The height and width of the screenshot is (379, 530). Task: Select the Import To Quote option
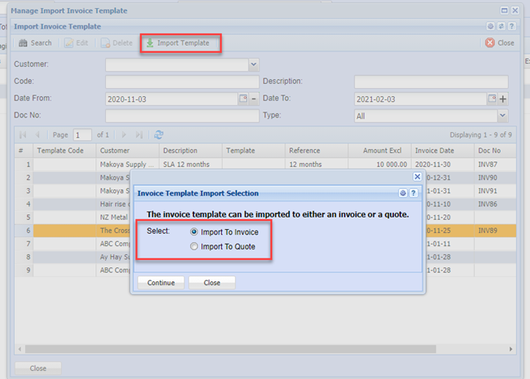click(193, 246)
